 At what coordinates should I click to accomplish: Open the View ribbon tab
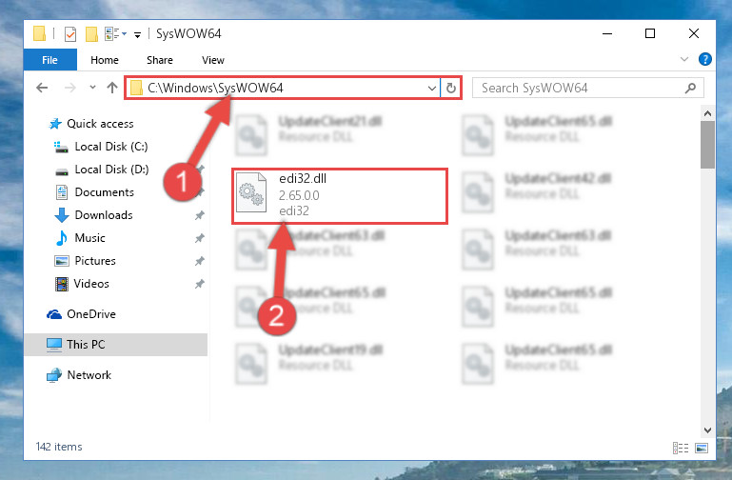[213, 60]
